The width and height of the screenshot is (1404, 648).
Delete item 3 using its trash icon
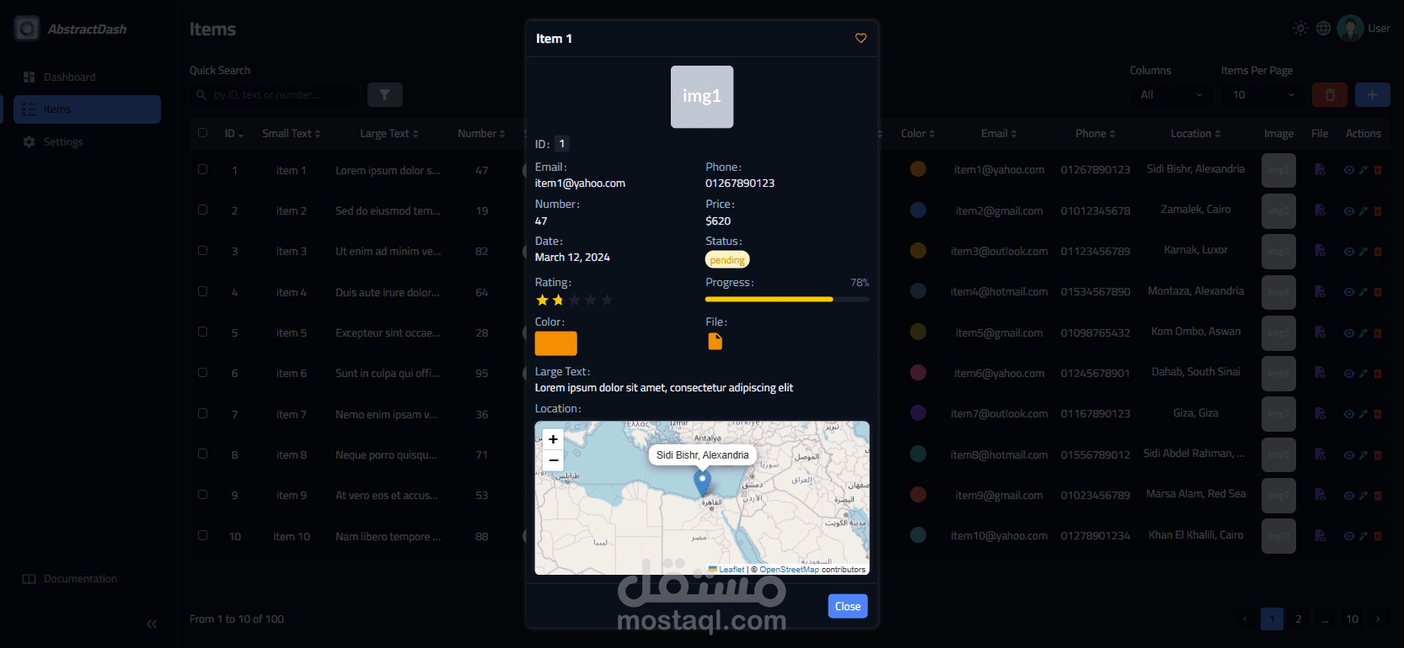coord(1378,252)
